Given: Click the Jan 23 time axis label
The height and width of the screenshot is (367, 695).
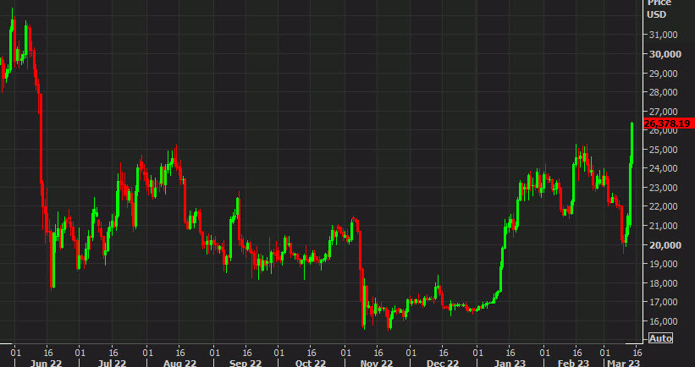Looking at the screenshot, I should (x=510, y=362).
